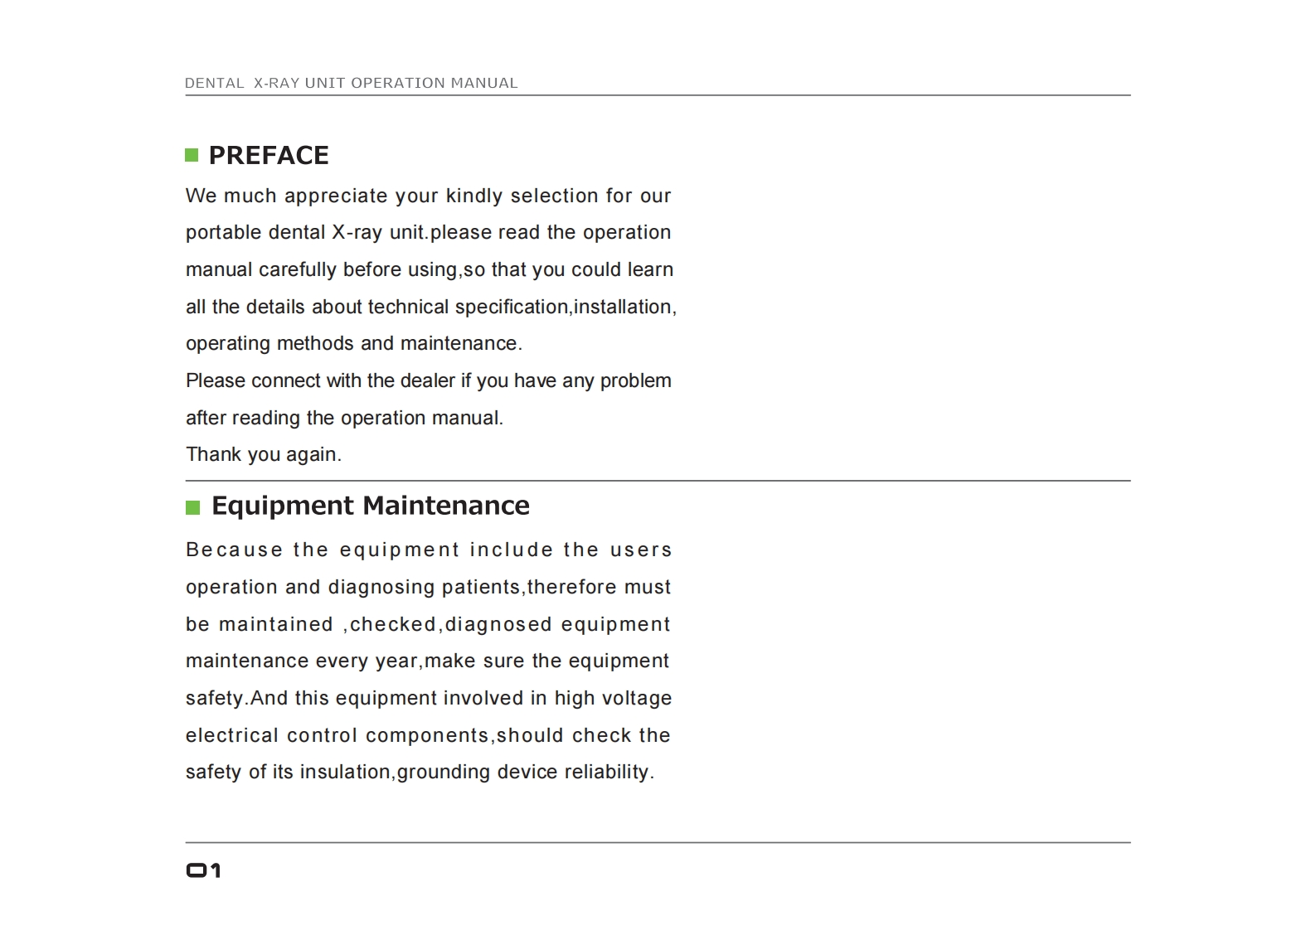Click the Equipment Maintenance heading
Viewport: 1316px width, 930px height.
click(x=370, y=506)
